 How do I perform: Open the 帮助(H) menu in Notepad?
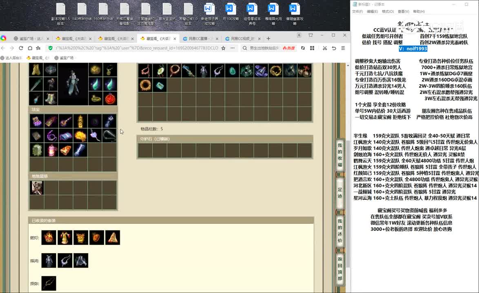(x=419, y=11)
